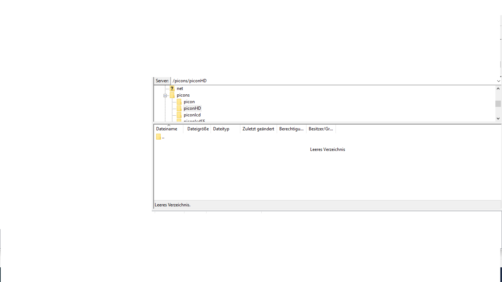
Task: Click the piconlcd folder icon
Action: [x=179, y=115]
